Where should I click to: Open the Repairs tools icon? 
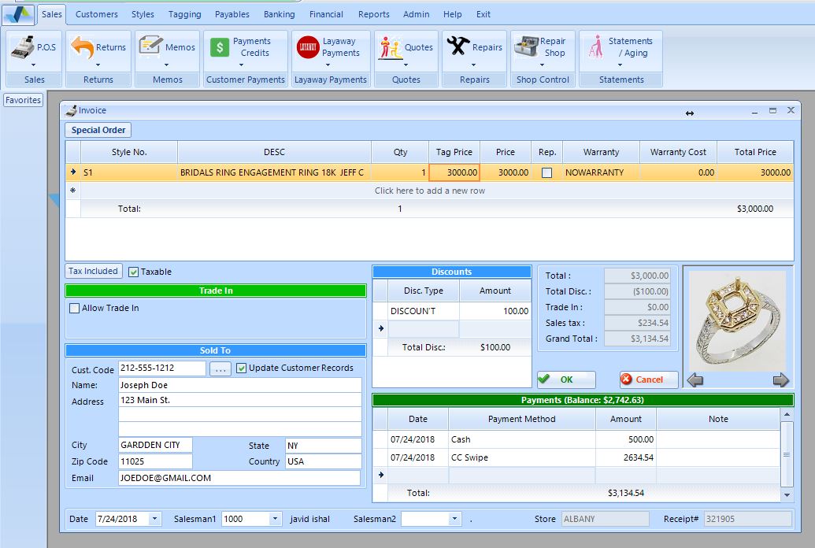pyautogui.click(x=458, y=46)
